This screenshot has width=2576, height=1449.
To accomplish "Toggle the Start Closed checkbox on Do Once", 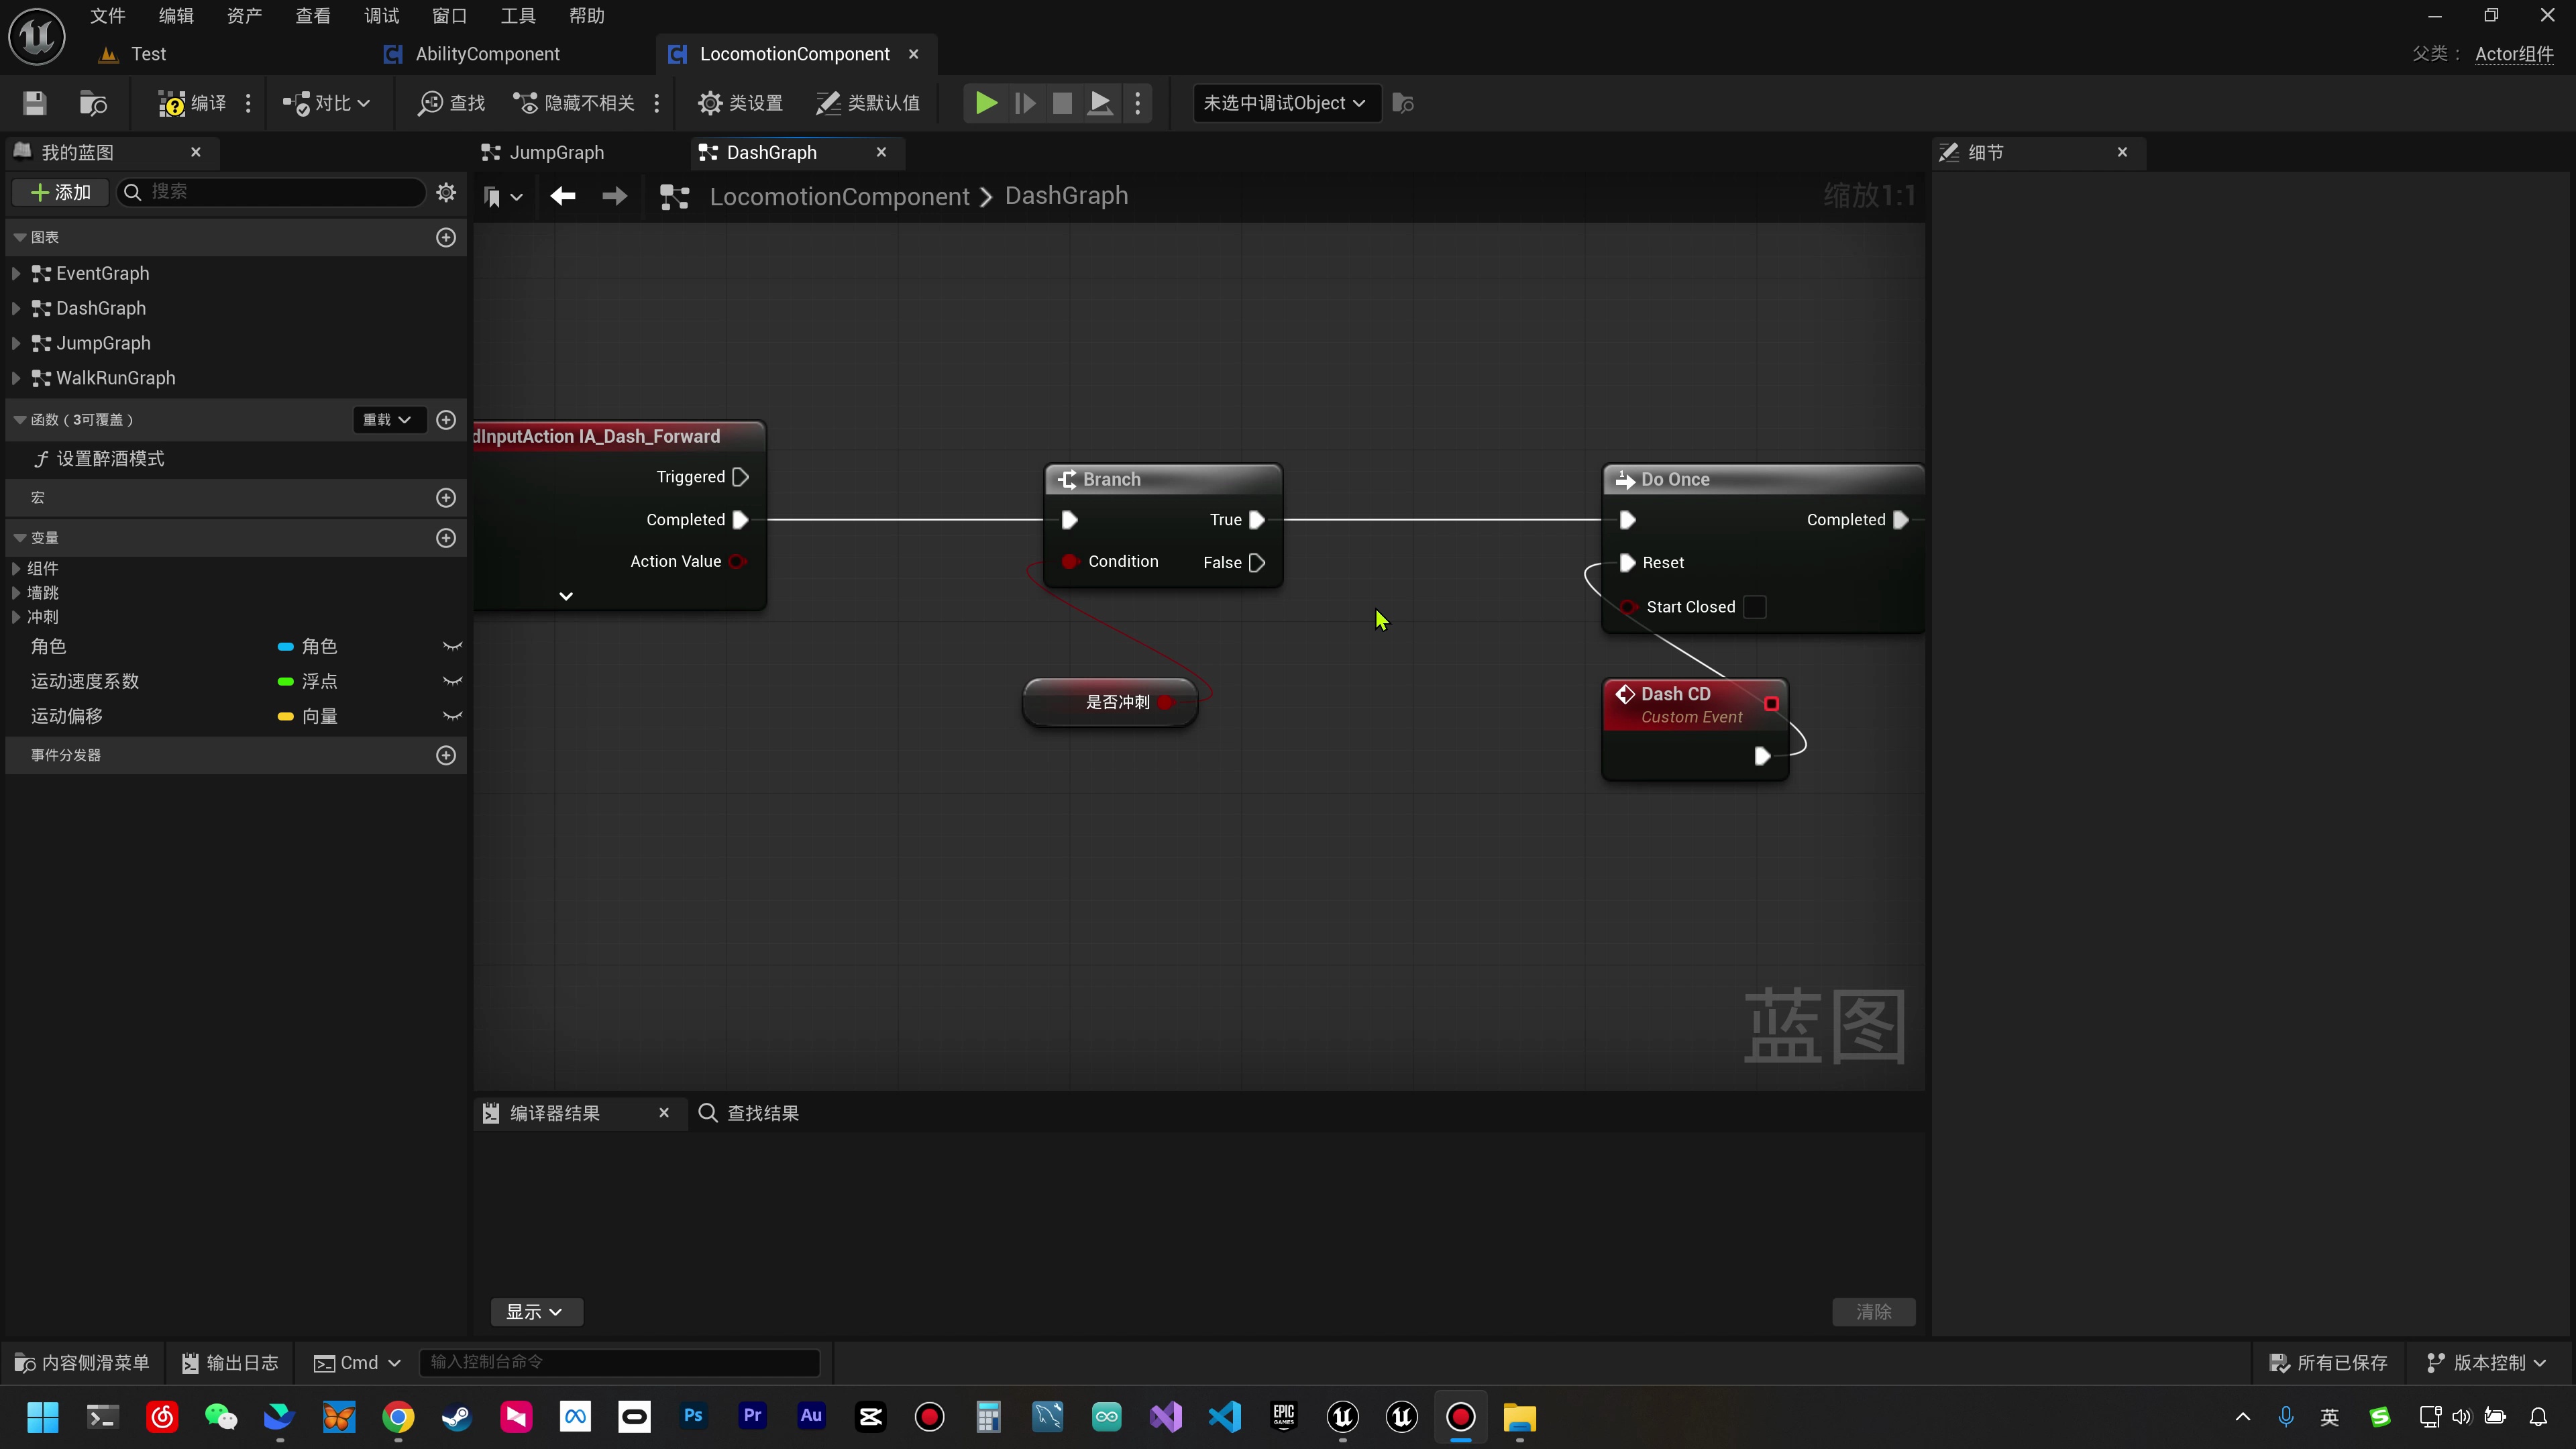I will (x=1755, y=607).
